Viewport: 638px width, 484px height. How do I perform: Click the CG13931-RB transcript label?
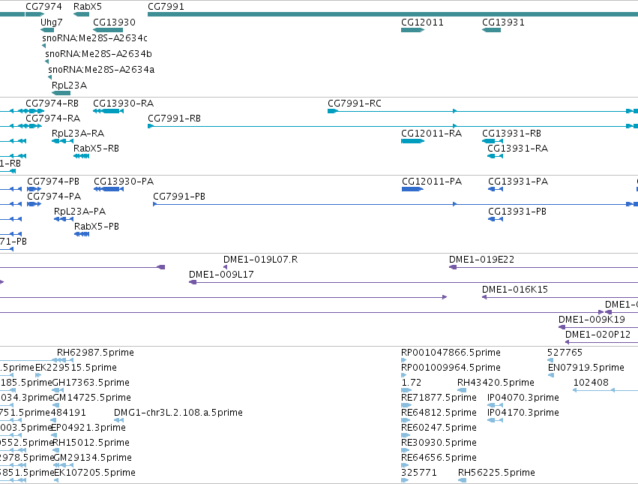(x=511, y=134)
